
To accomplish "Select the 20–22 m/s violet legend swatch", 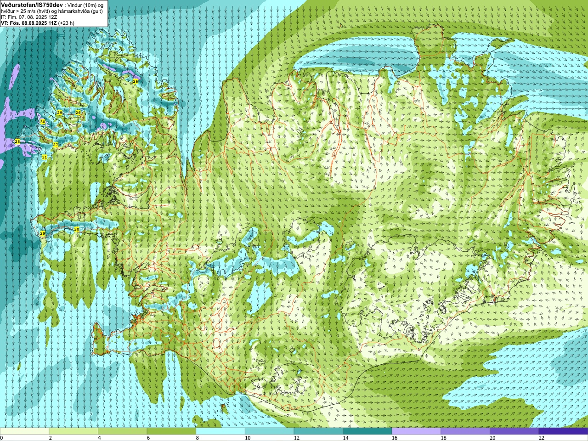I will click(x=514, y=431).
